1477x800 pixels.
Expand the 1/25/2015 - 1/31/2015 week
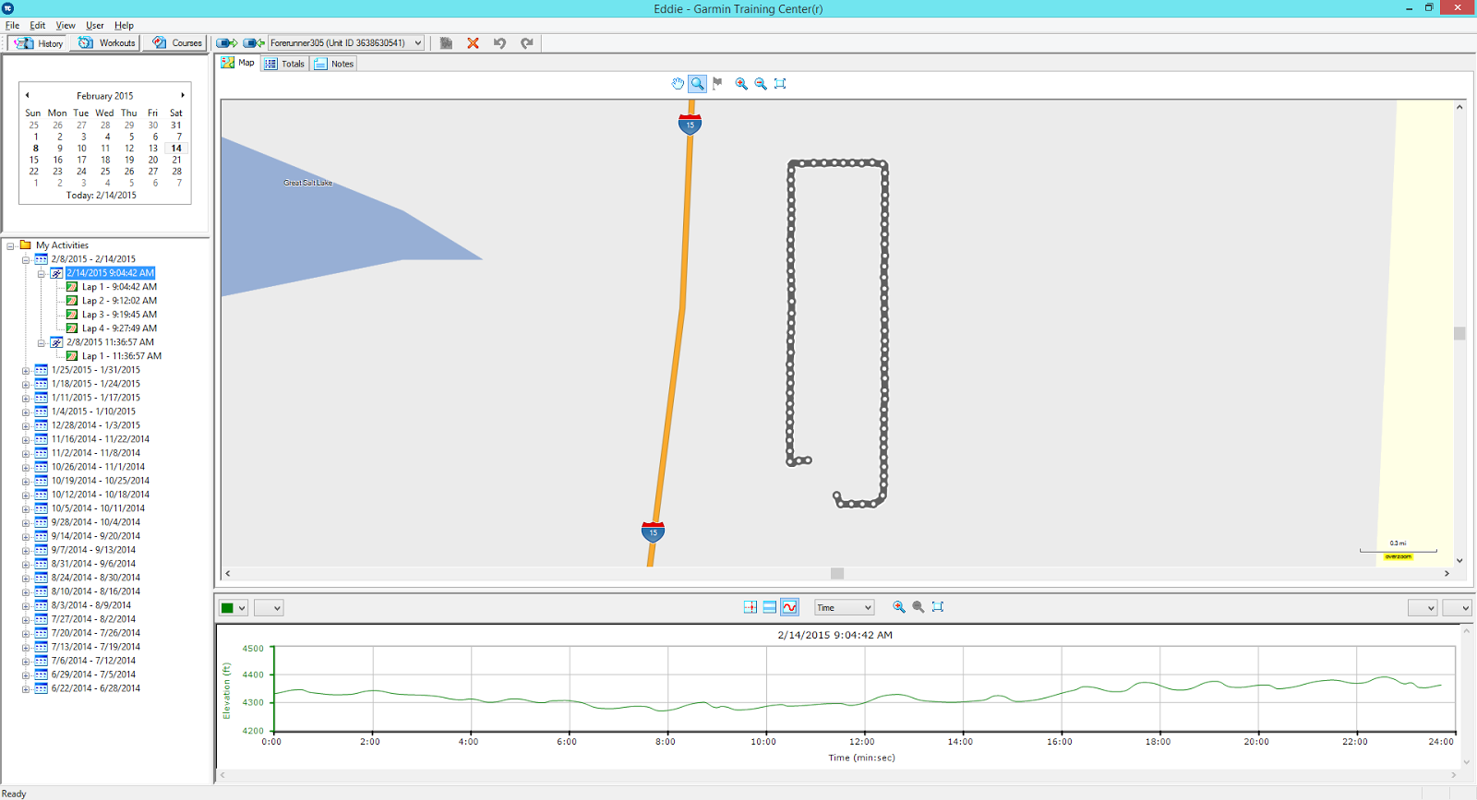(26, 371)
